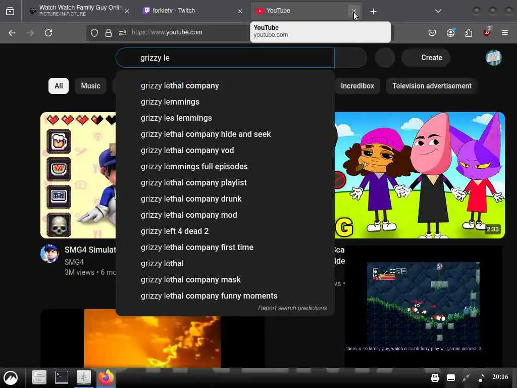This screenshot has height=388, width=517.
Task: Close the forkietv Twitch tab
Action: coord(240,11)
